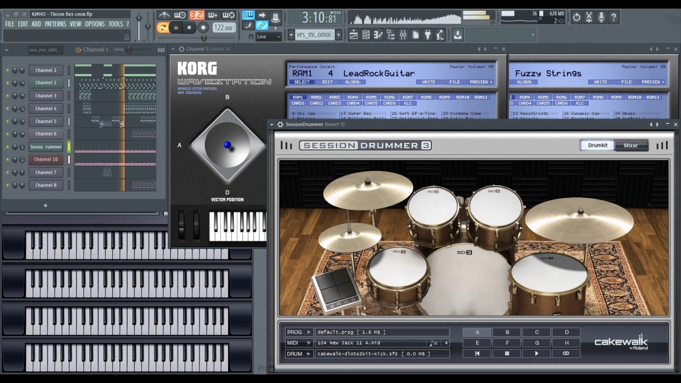Click the stacked pages toolbar icon
This screenshot has height=383, width=681.
point(416,35)
